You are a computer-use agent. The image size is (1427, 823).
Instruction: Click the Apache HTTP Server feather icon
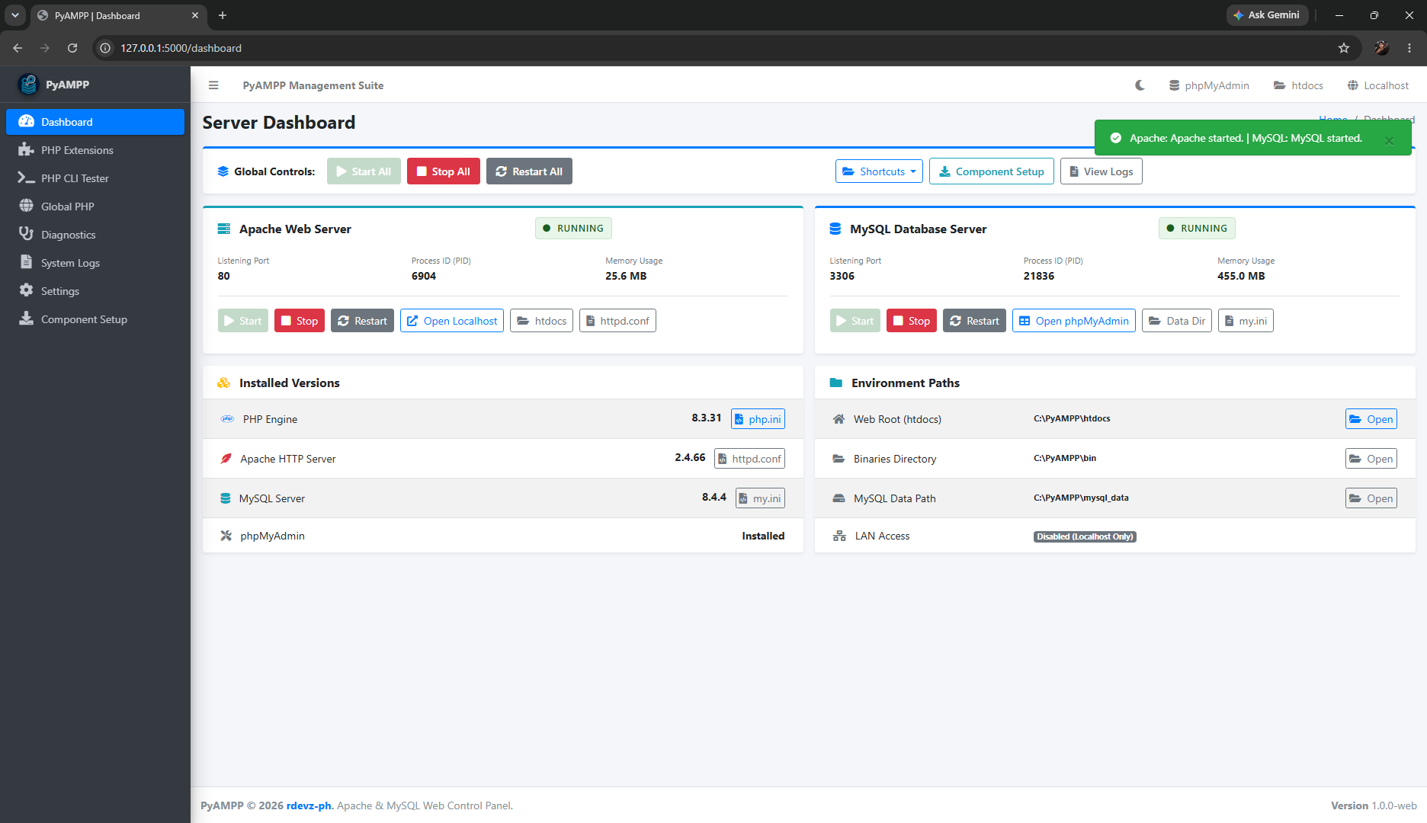[226, 459]
